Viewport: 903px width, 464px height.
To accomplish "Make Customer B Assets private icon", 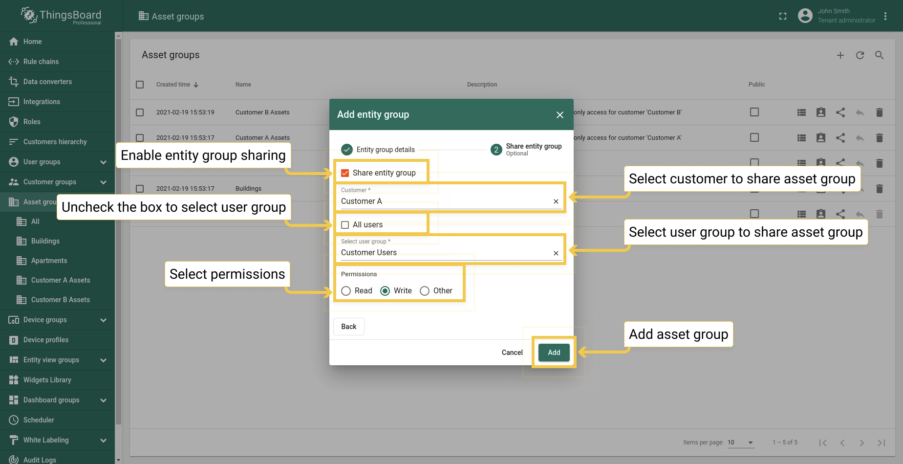I will point(860,112).
